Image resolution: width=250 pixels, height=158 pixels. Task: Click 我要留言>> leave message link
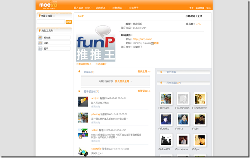(x=144, y=91)
